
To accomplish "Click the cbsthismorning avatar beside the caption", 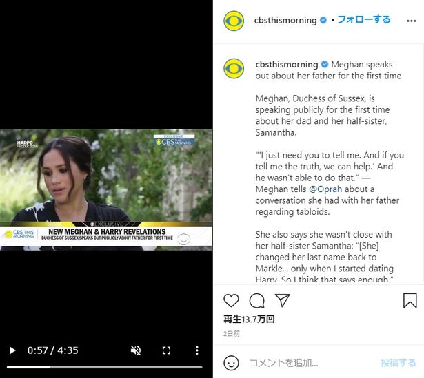I will coord(234,69).
